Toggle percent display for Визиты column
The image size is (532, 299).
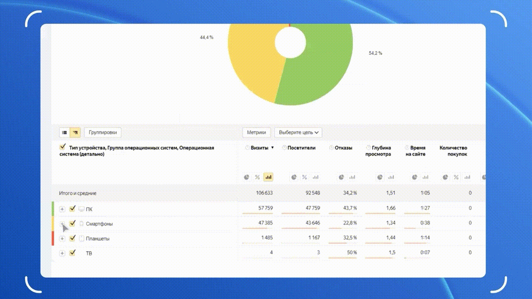tap(257, 177)
